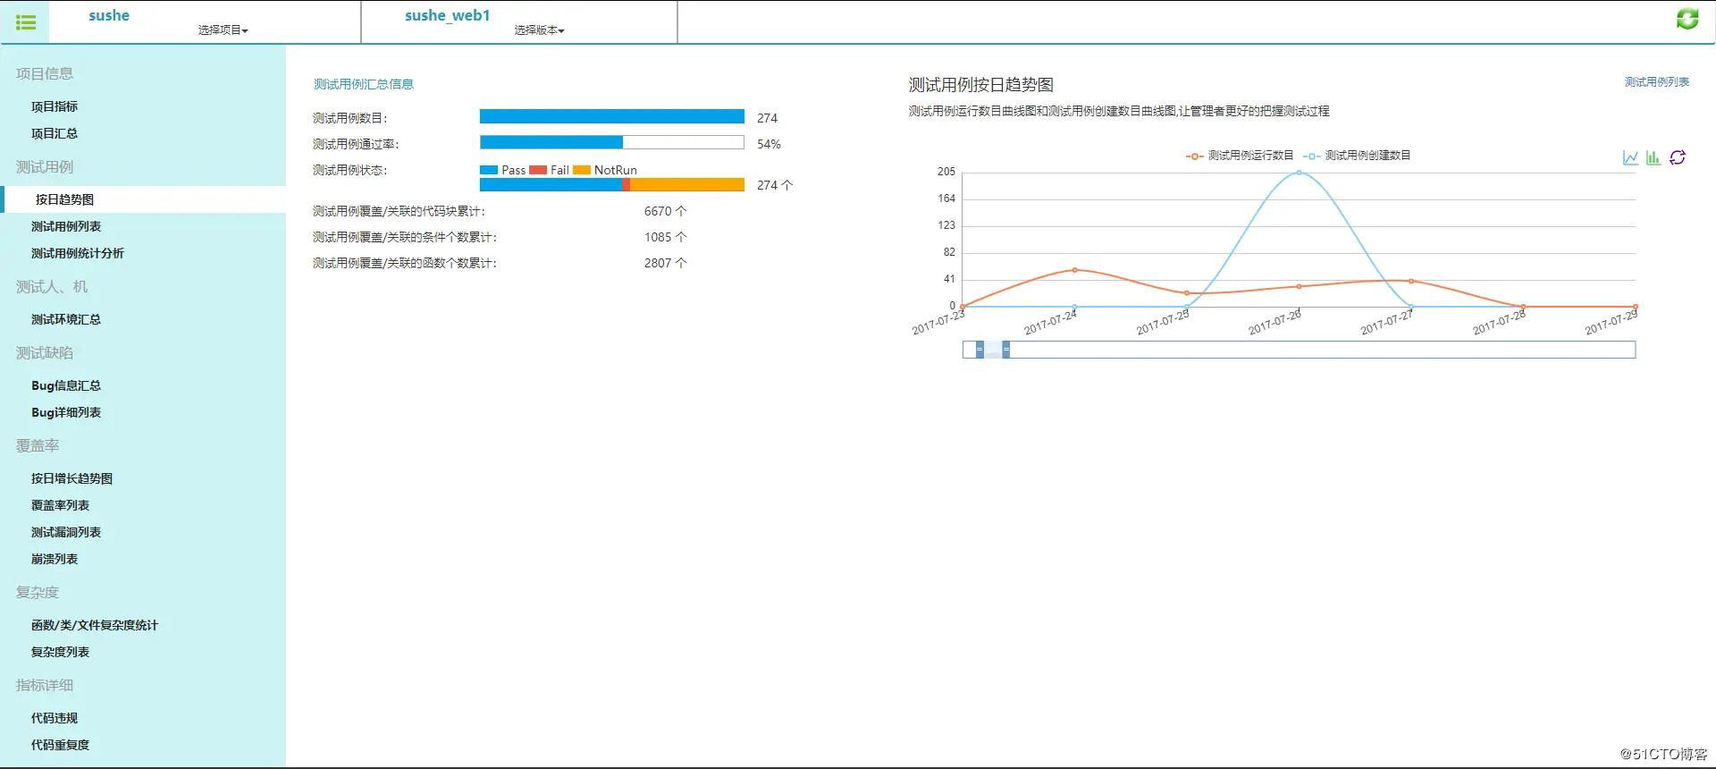
Task: Open 按日增长趋势图 under 覆盖率
Action: [72, 478]
